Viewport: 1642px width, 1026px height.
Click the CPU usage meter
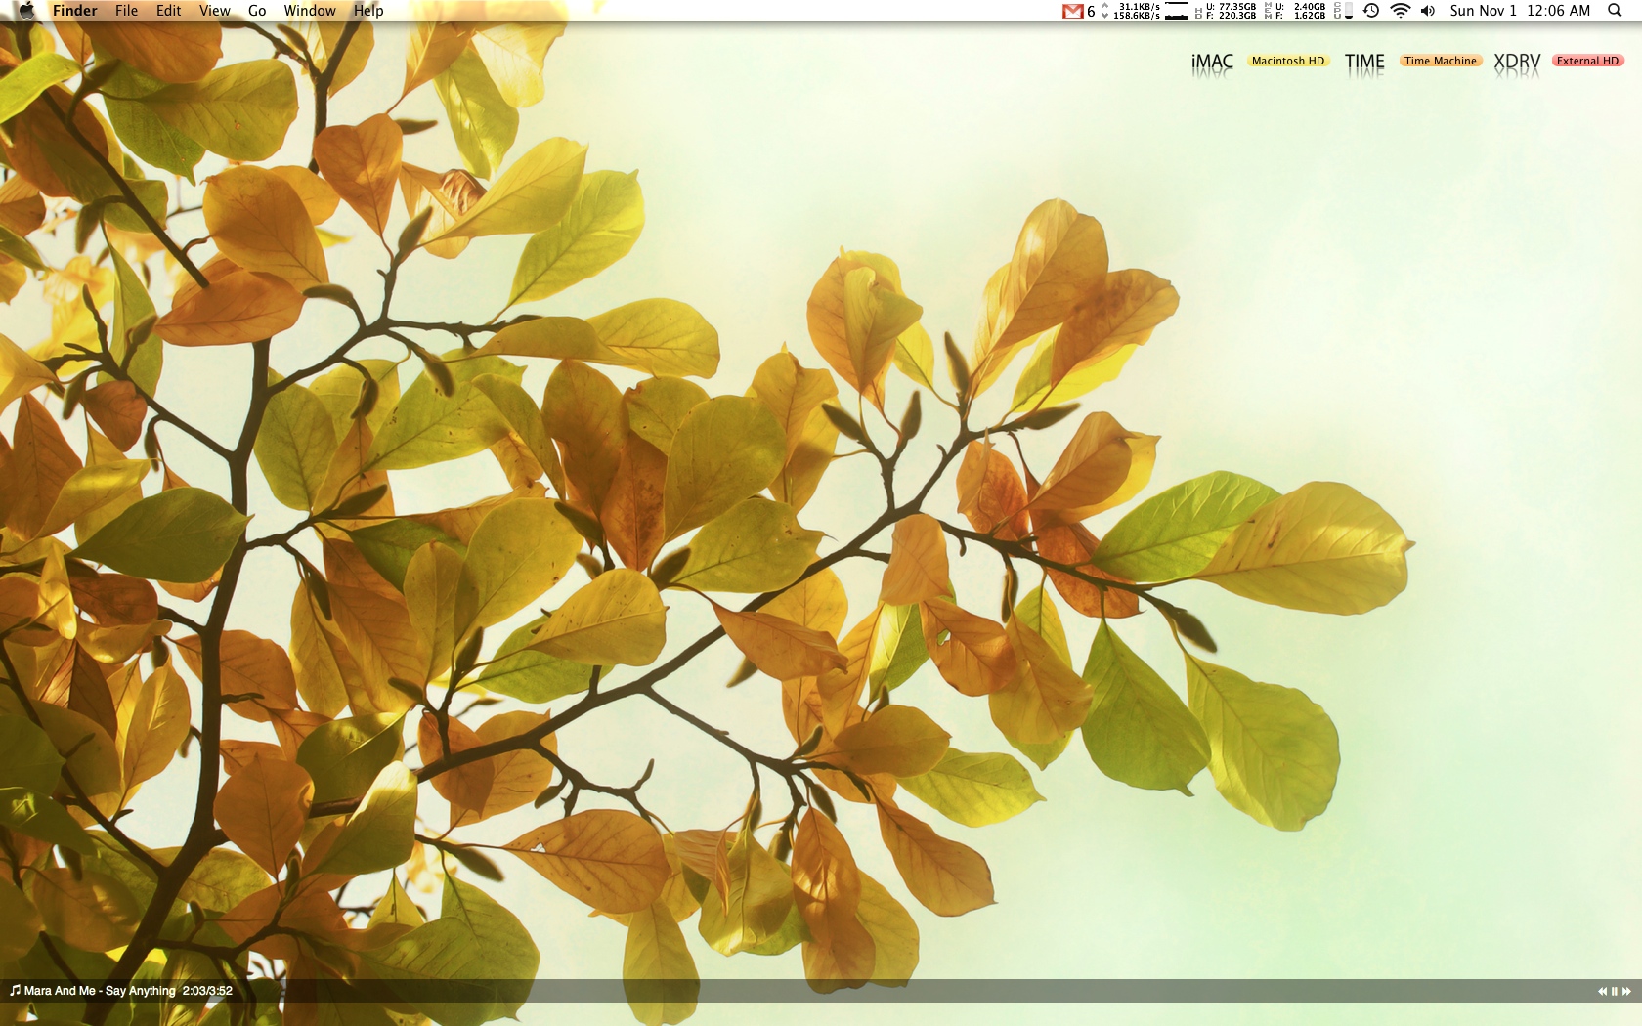tap(1343, 11)
